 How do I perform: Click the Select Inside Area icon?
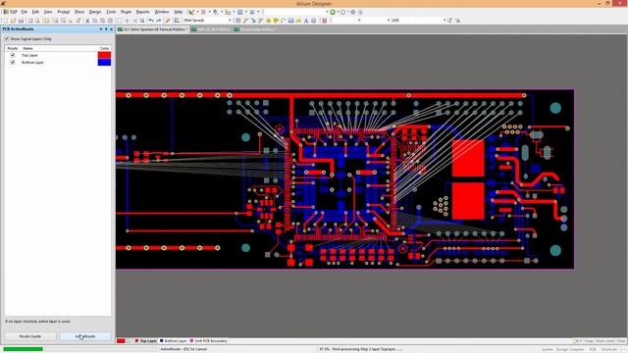(120, 21)
